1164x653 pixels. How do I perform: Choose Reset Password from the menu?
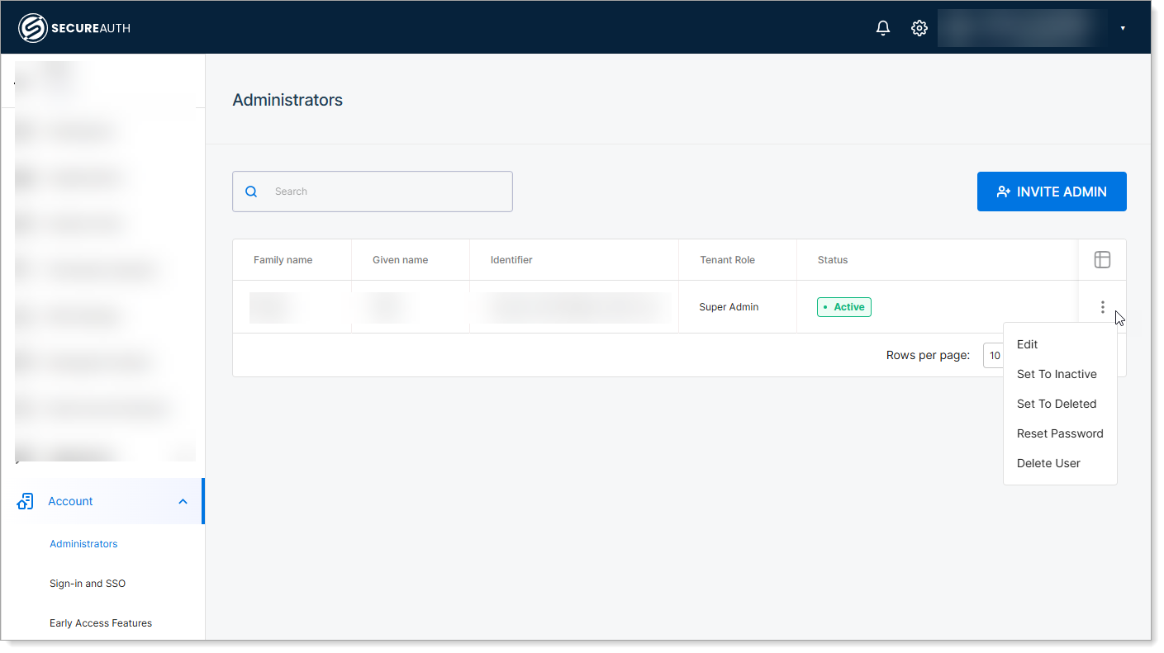pyautogui.click(x=1060, y=433)
